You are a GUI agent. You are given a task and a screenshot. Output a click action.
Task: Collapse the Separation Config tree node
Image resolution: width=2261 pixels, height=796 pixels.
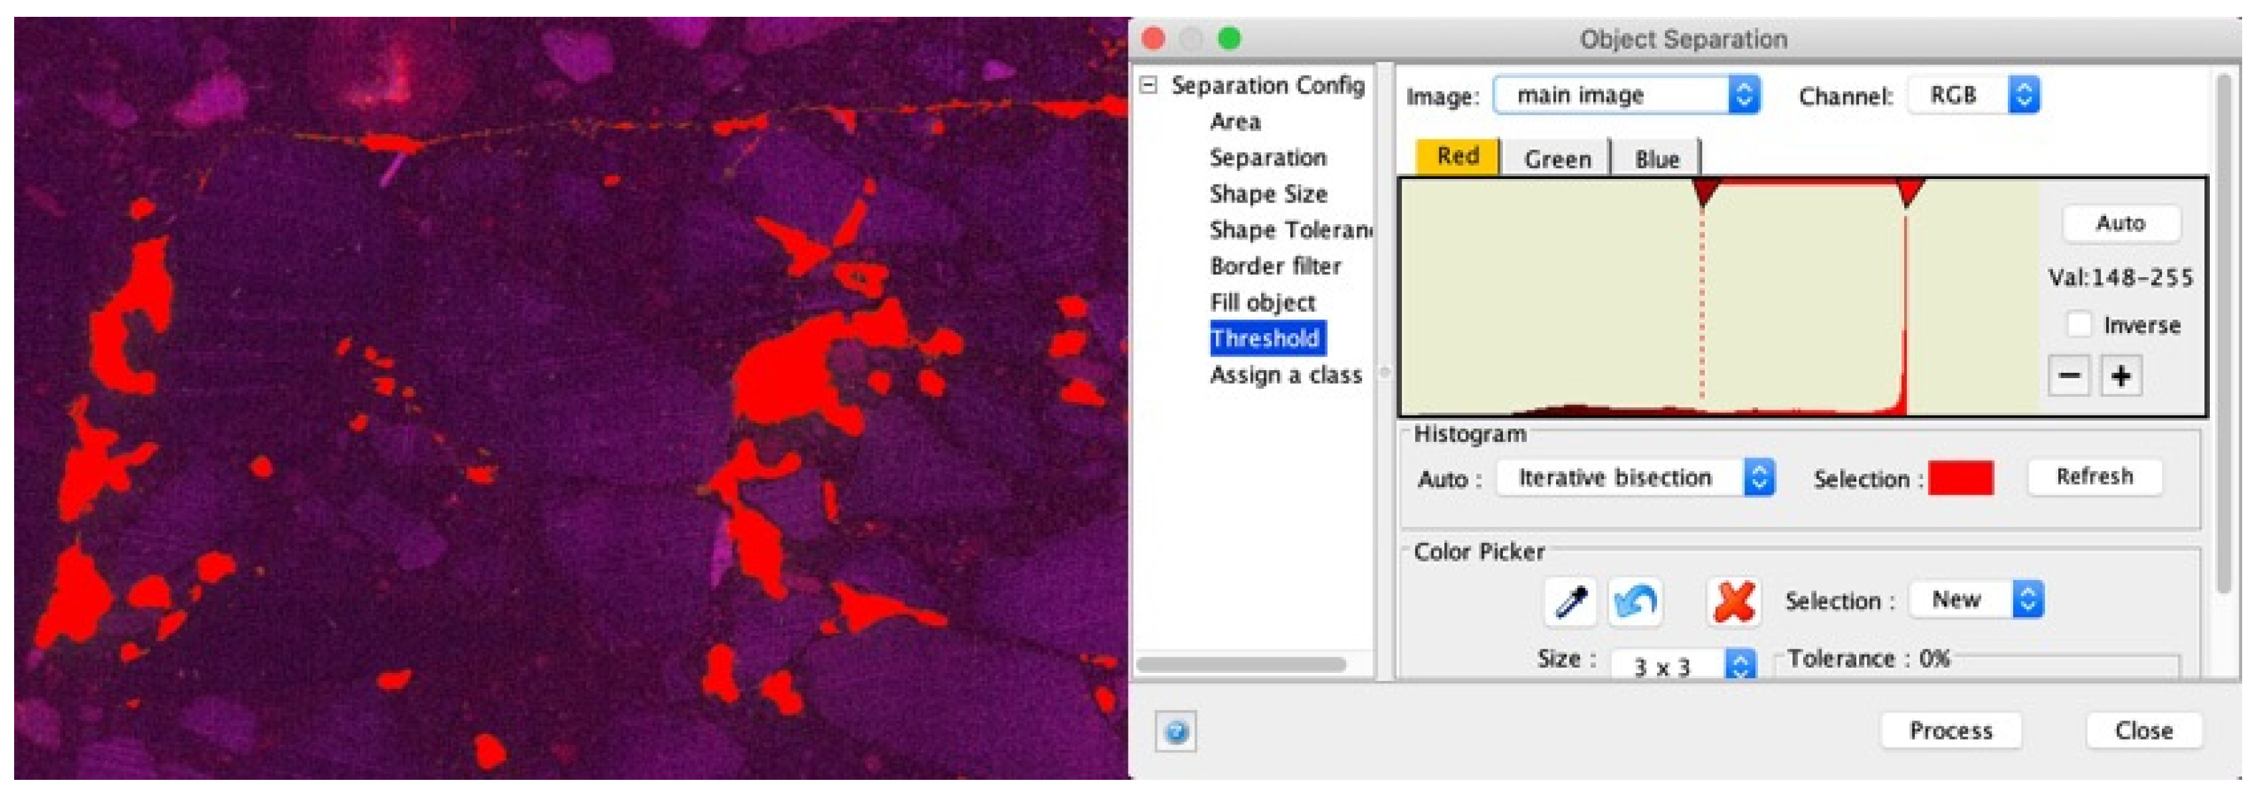pos(1149,85)
